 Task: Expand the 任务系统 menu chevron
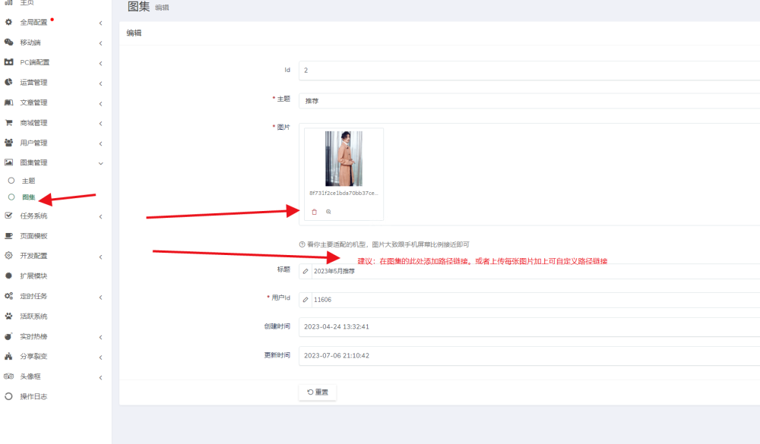coord(100,216)
